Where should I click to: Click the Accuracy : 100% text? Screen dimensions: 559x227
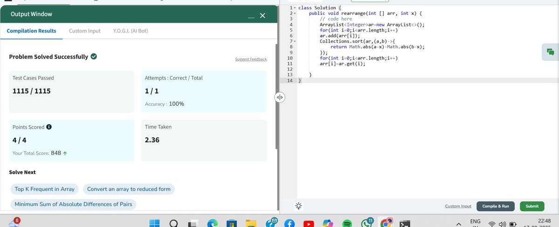[x=164, y=104]
